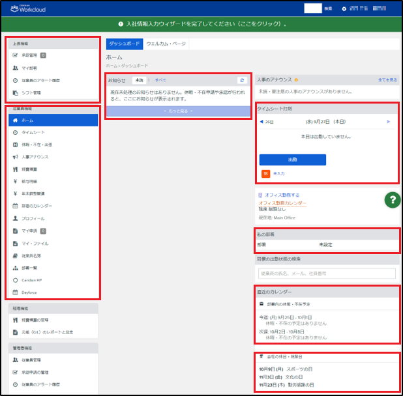Click the yen icon beside 給与明細

tap(15, 182)
